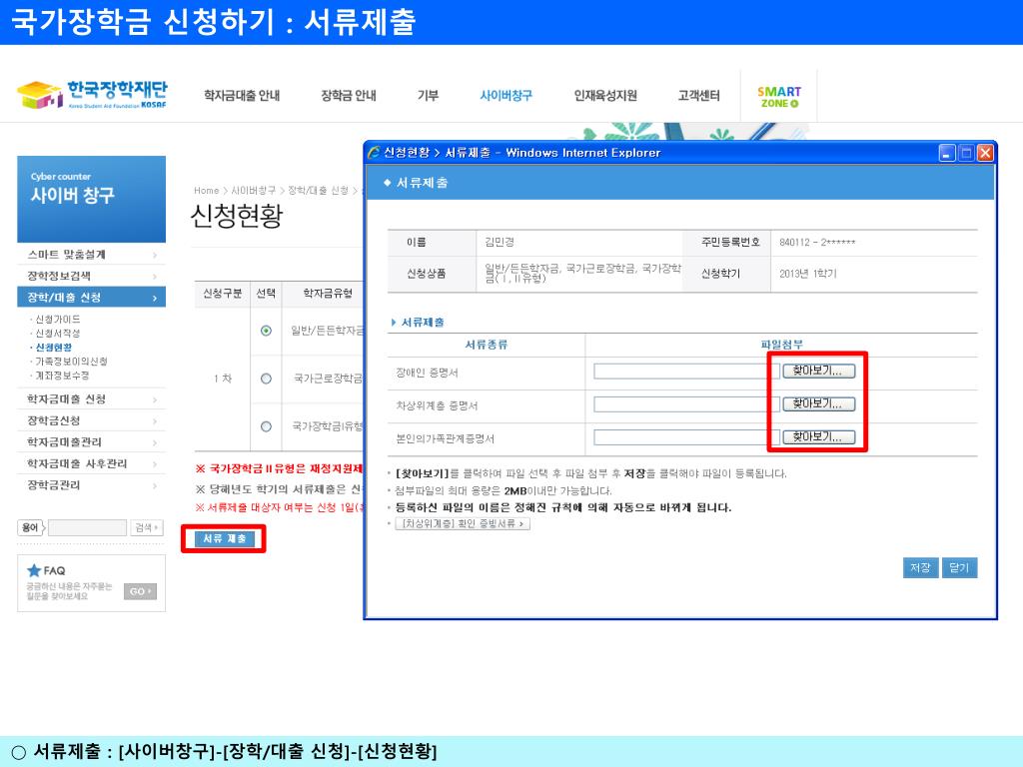Open the 신청현황 submenu item
Viewport: 1023px width, 767px height.
click(54, 348)
